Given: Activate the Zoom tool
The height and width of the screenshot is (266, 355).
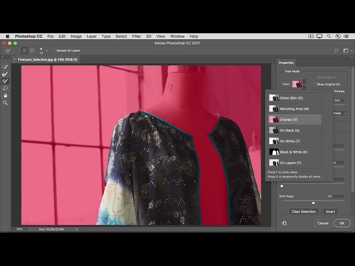Looking at the screenshot, I should click(6, 103).
